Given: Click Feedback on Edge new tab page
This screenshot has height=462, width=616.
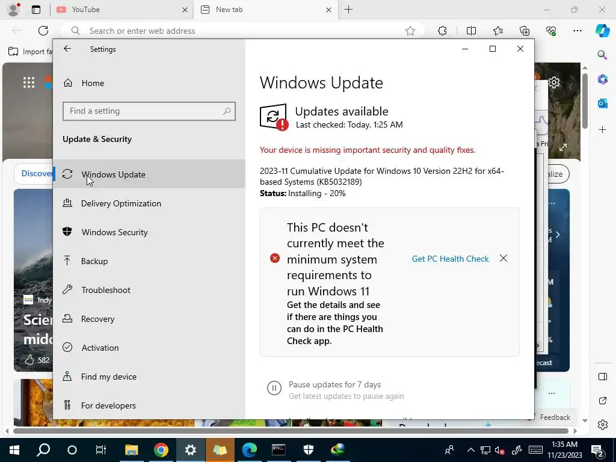Looking at the screenshot, I should 555,417.
